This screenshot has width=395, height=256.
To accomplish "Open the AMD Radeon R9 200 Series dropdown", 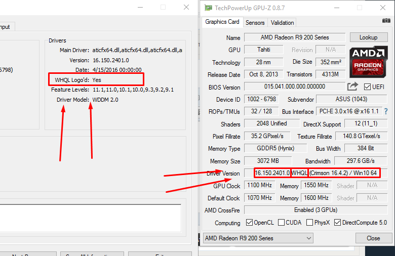I will [258, 238].
